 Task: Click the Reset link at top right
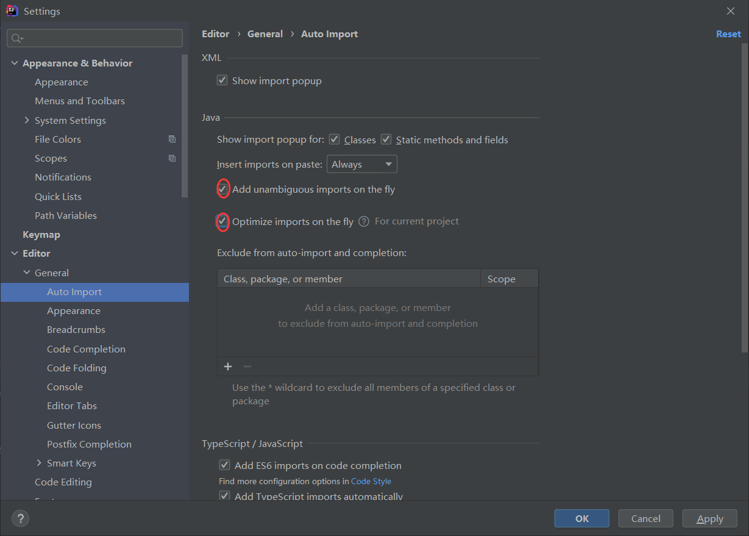tap(728, 34)
